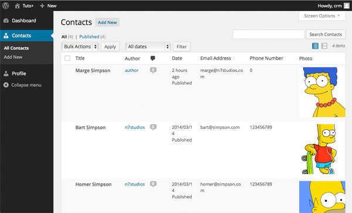The image size is (352, 213).
Task: Click Bart Simpson's photo thumbnail
Action: (x=319, y=149)
